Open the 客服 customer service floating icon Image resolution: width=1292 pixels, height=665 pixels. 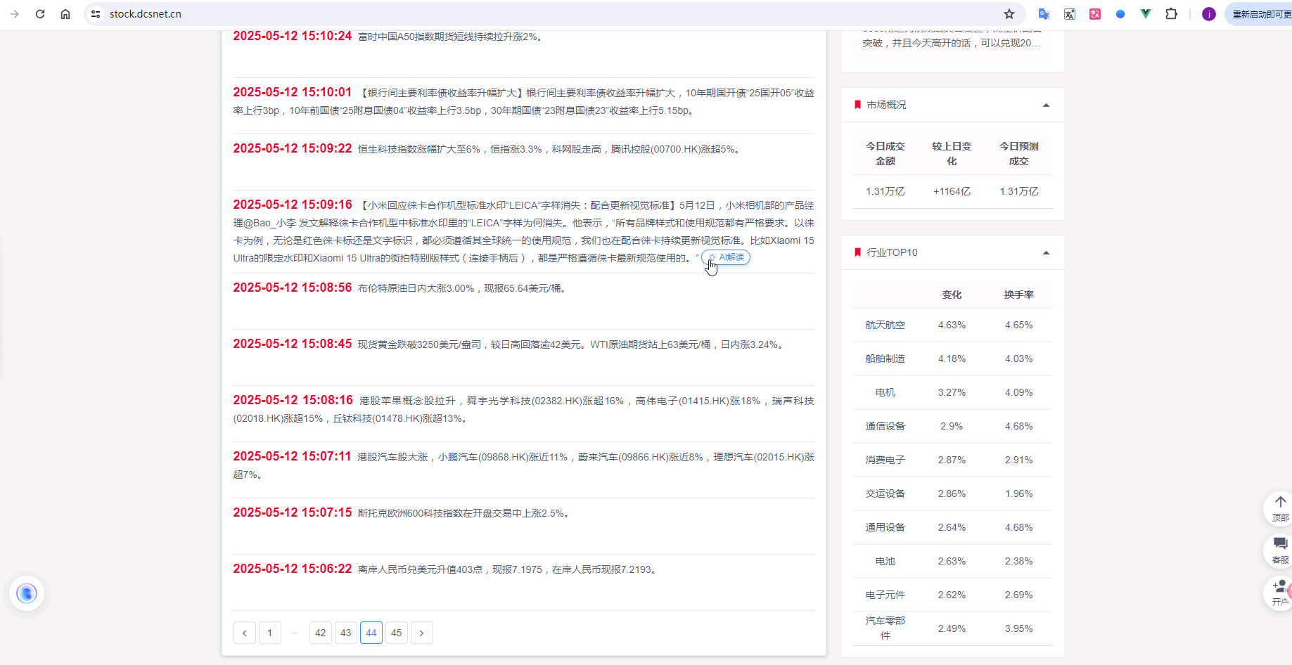pos(1279,550)
